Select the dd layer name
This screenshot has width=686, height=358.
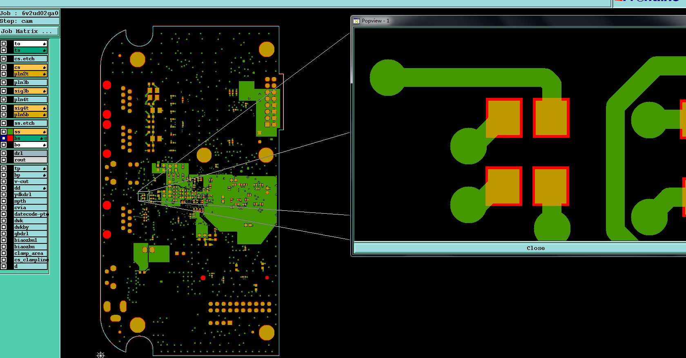click(31, 188)
